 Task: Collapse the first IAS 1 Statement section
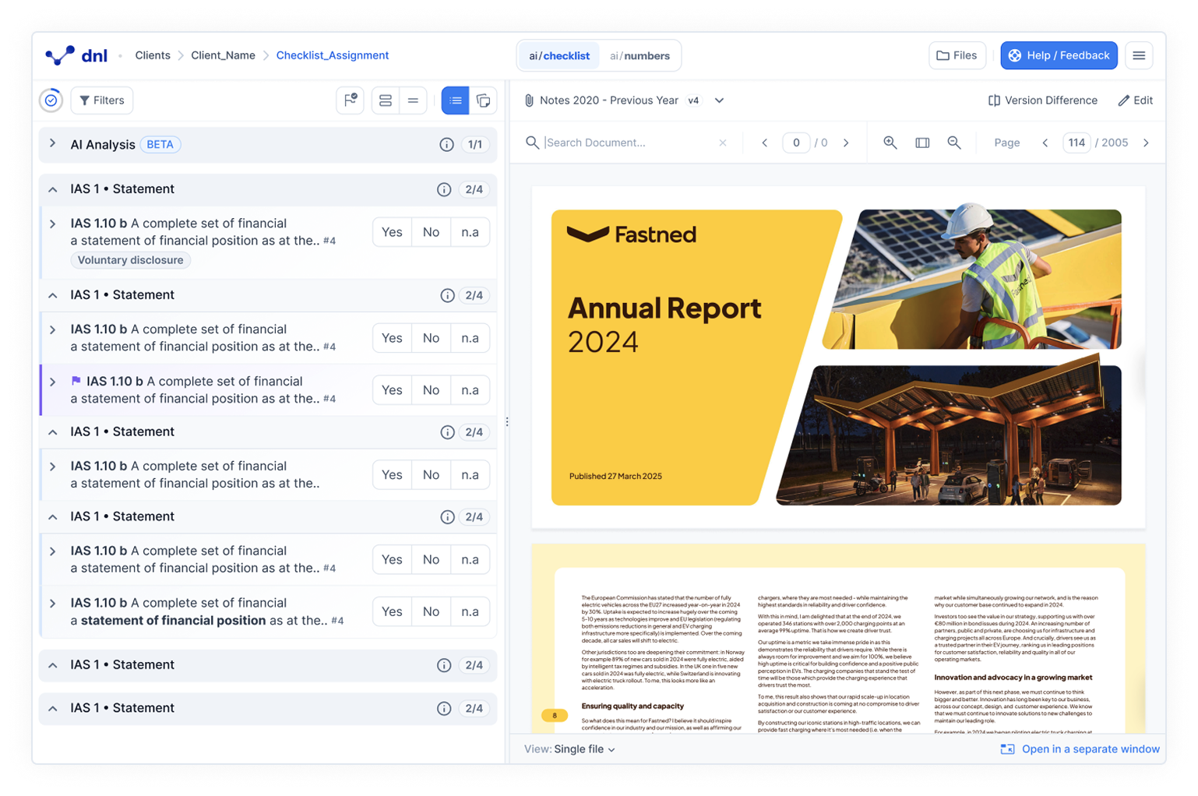click(52, 189)
